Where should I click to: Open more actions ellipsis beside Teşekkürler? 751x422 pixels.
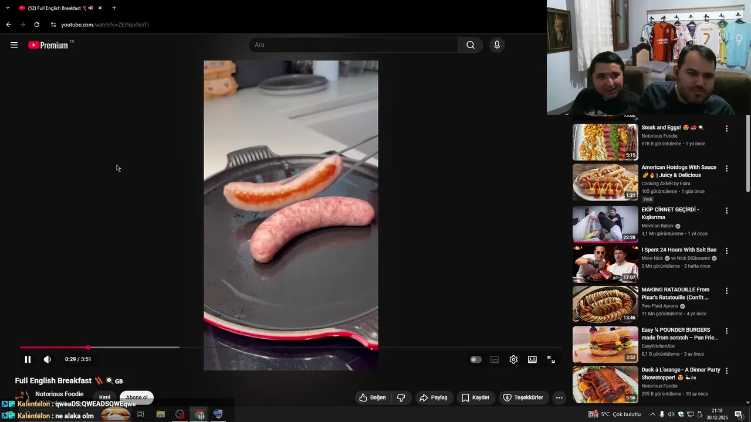click(559, 397)
